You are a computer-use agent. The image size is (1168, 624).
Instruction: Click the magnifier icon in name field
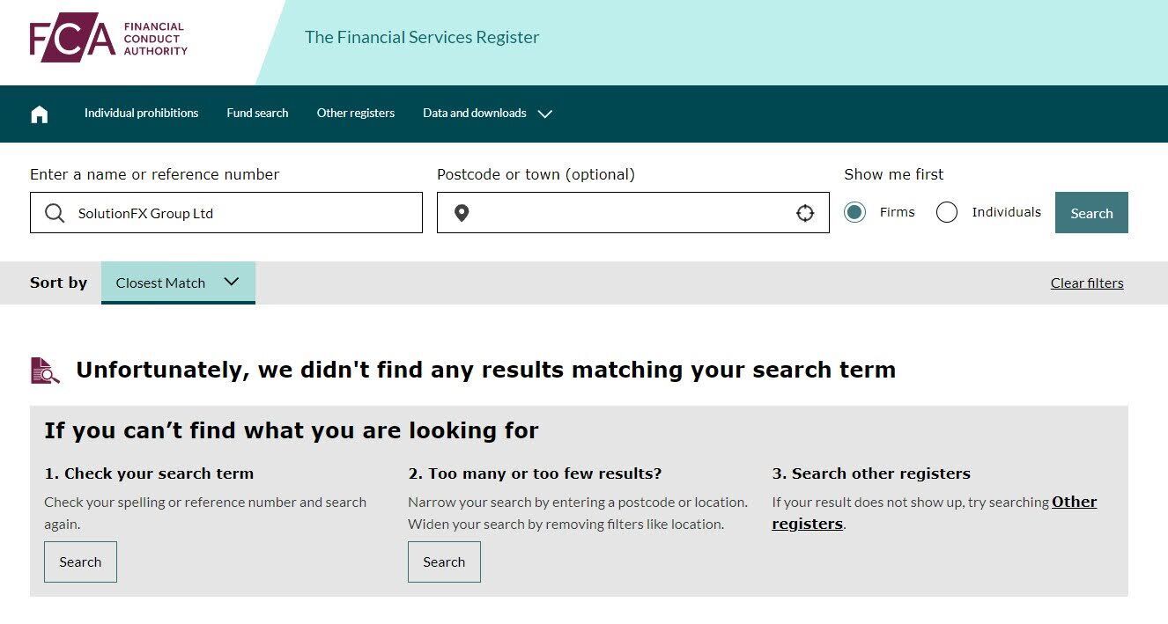click(x=55, y=213)
